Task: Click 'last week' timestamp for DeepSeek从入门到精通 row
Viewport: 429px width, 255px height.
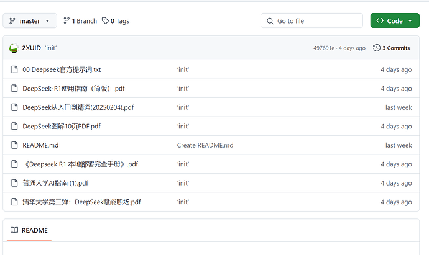Action: (399, 107)
